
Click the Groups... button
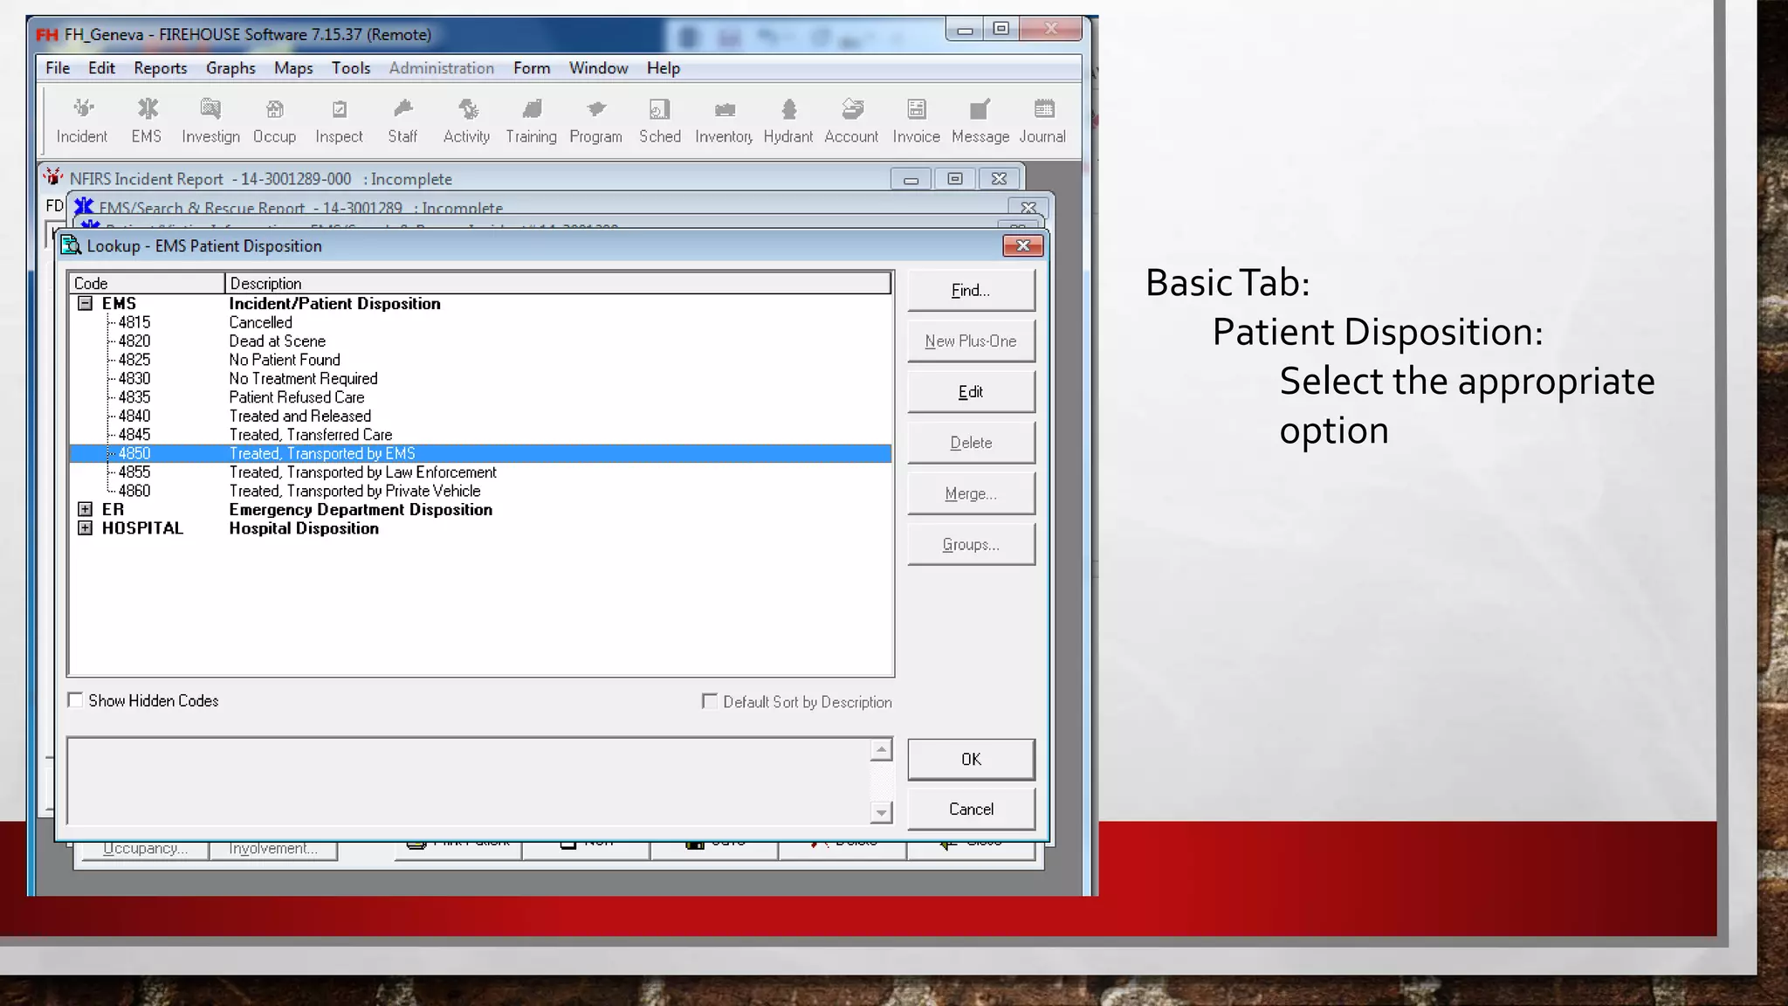pyautogui.click(x=971, y=544)
